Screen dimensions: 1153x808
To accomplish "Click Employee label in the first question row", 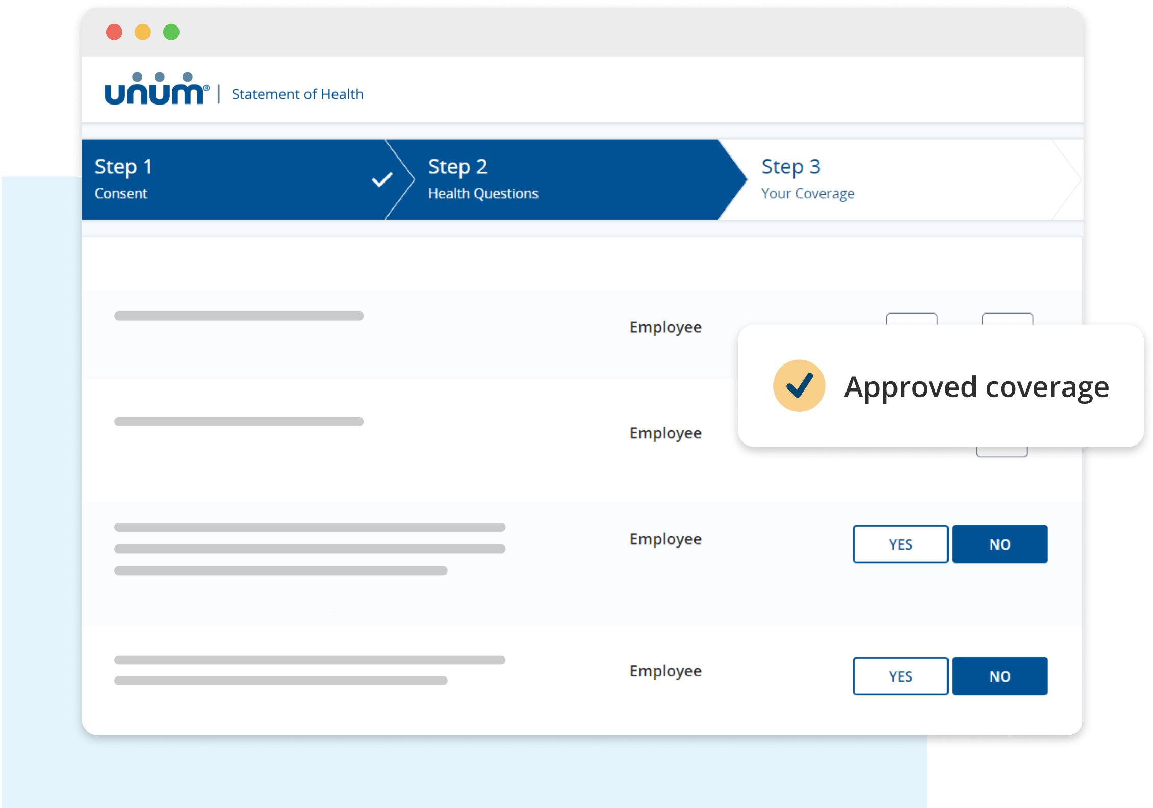I will (x=665, y=327).
